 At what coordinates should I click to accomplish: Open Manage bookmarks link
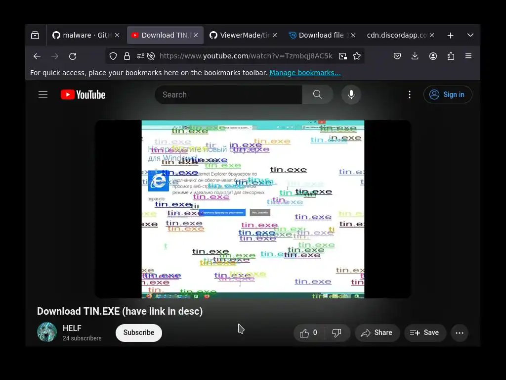(x=305, y=73)
